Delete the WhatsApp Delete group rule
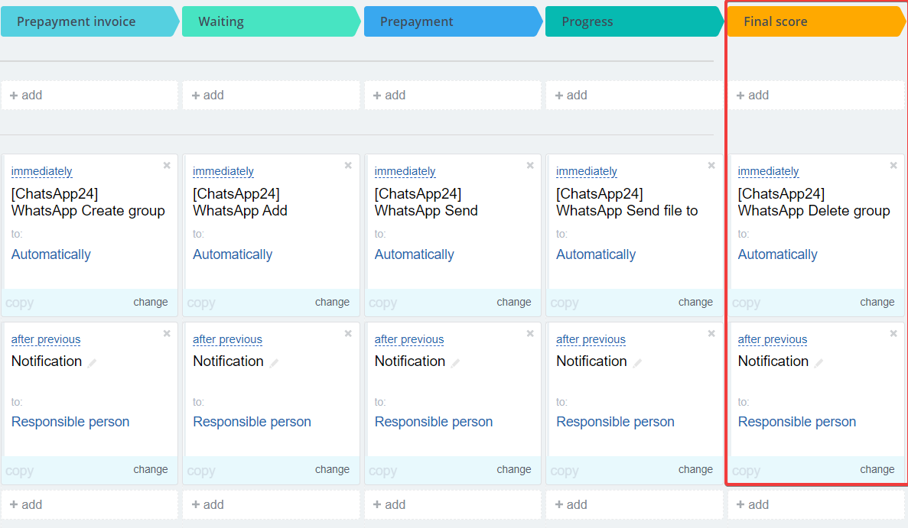The height and width of the screenshot is (528, 908). [x=893, y=165]
